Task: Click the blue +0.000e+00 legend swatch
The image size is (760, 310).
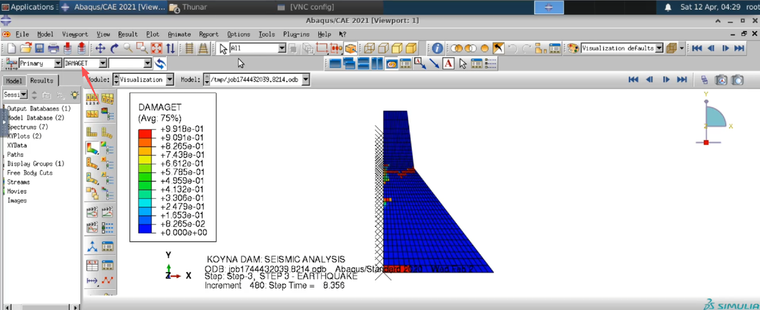Action: [x=146, y=228]
